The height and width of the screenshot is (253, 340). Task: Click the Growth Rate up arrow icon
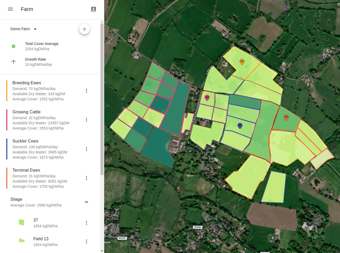pyautogui.click(x=13, y=62)
